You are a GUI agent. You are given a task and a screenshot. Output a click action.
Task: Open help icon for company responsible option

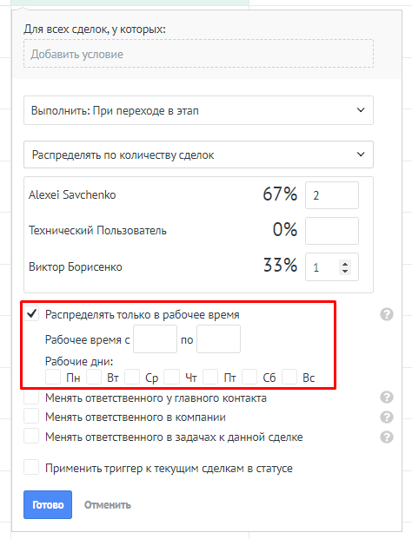pos(387,417)
